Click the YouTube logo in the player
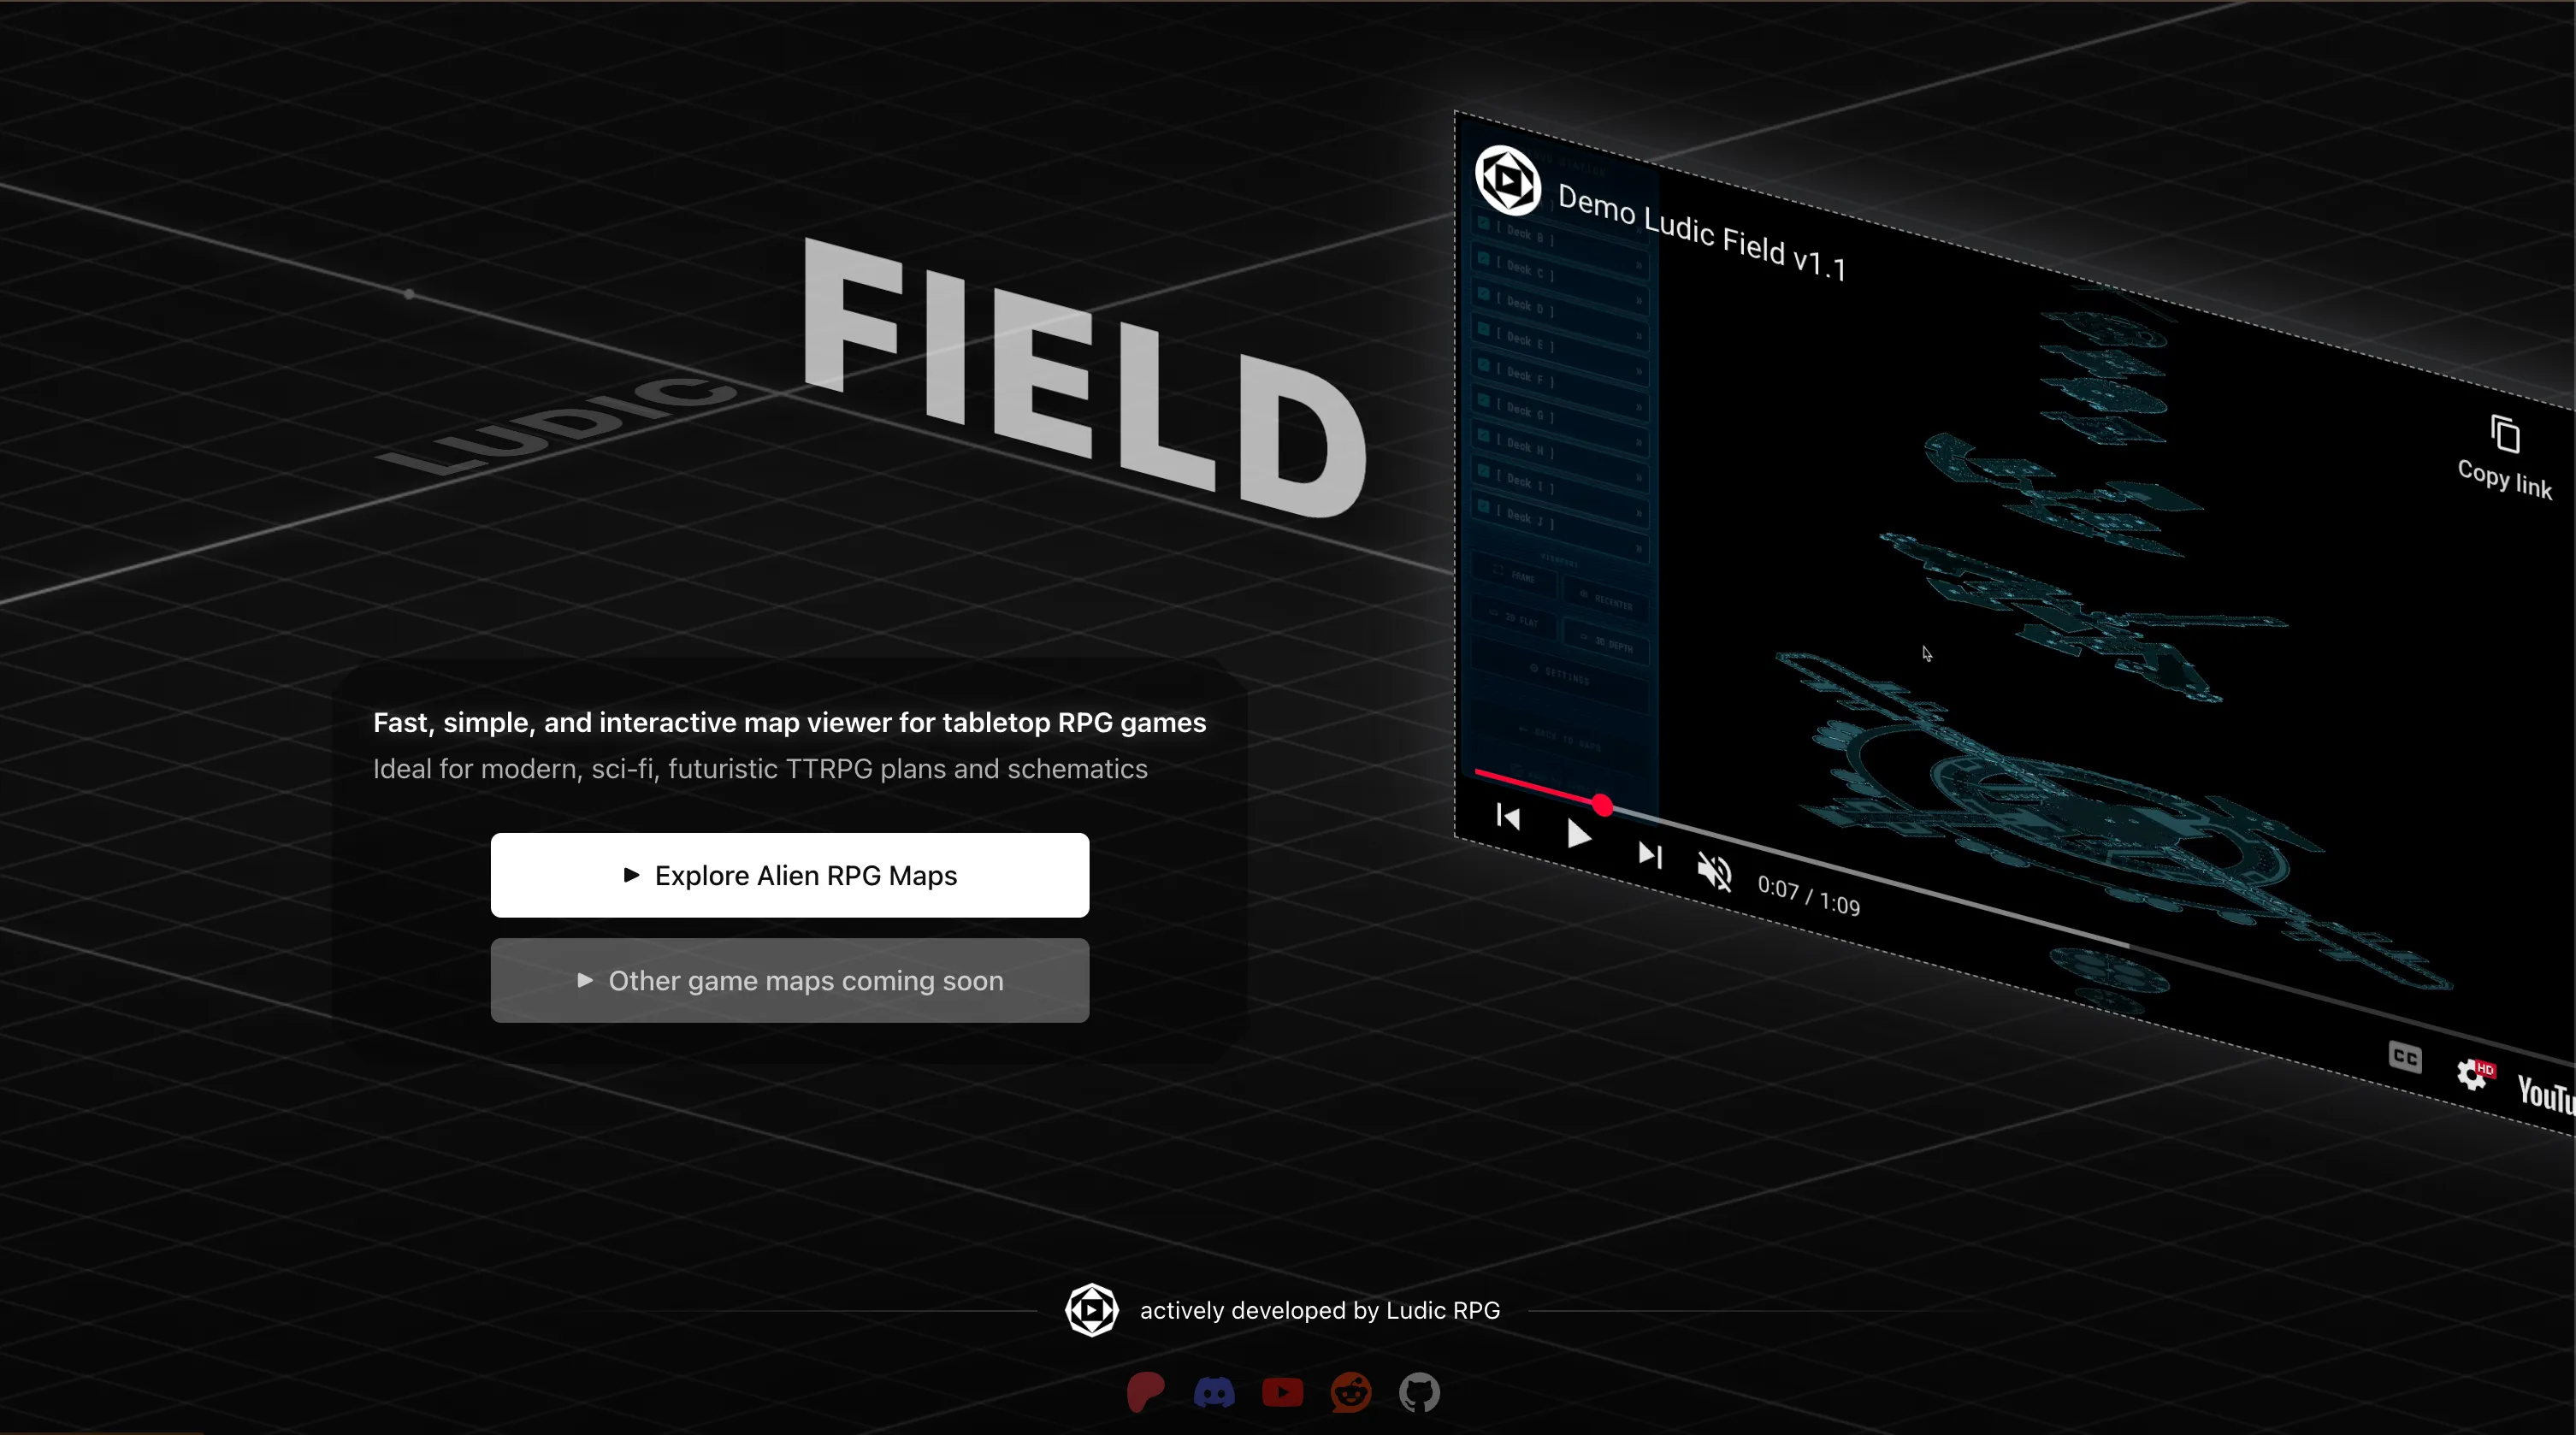Image resolution: width=2576 pixels, height=1435 pixels. (2545, 1094)
